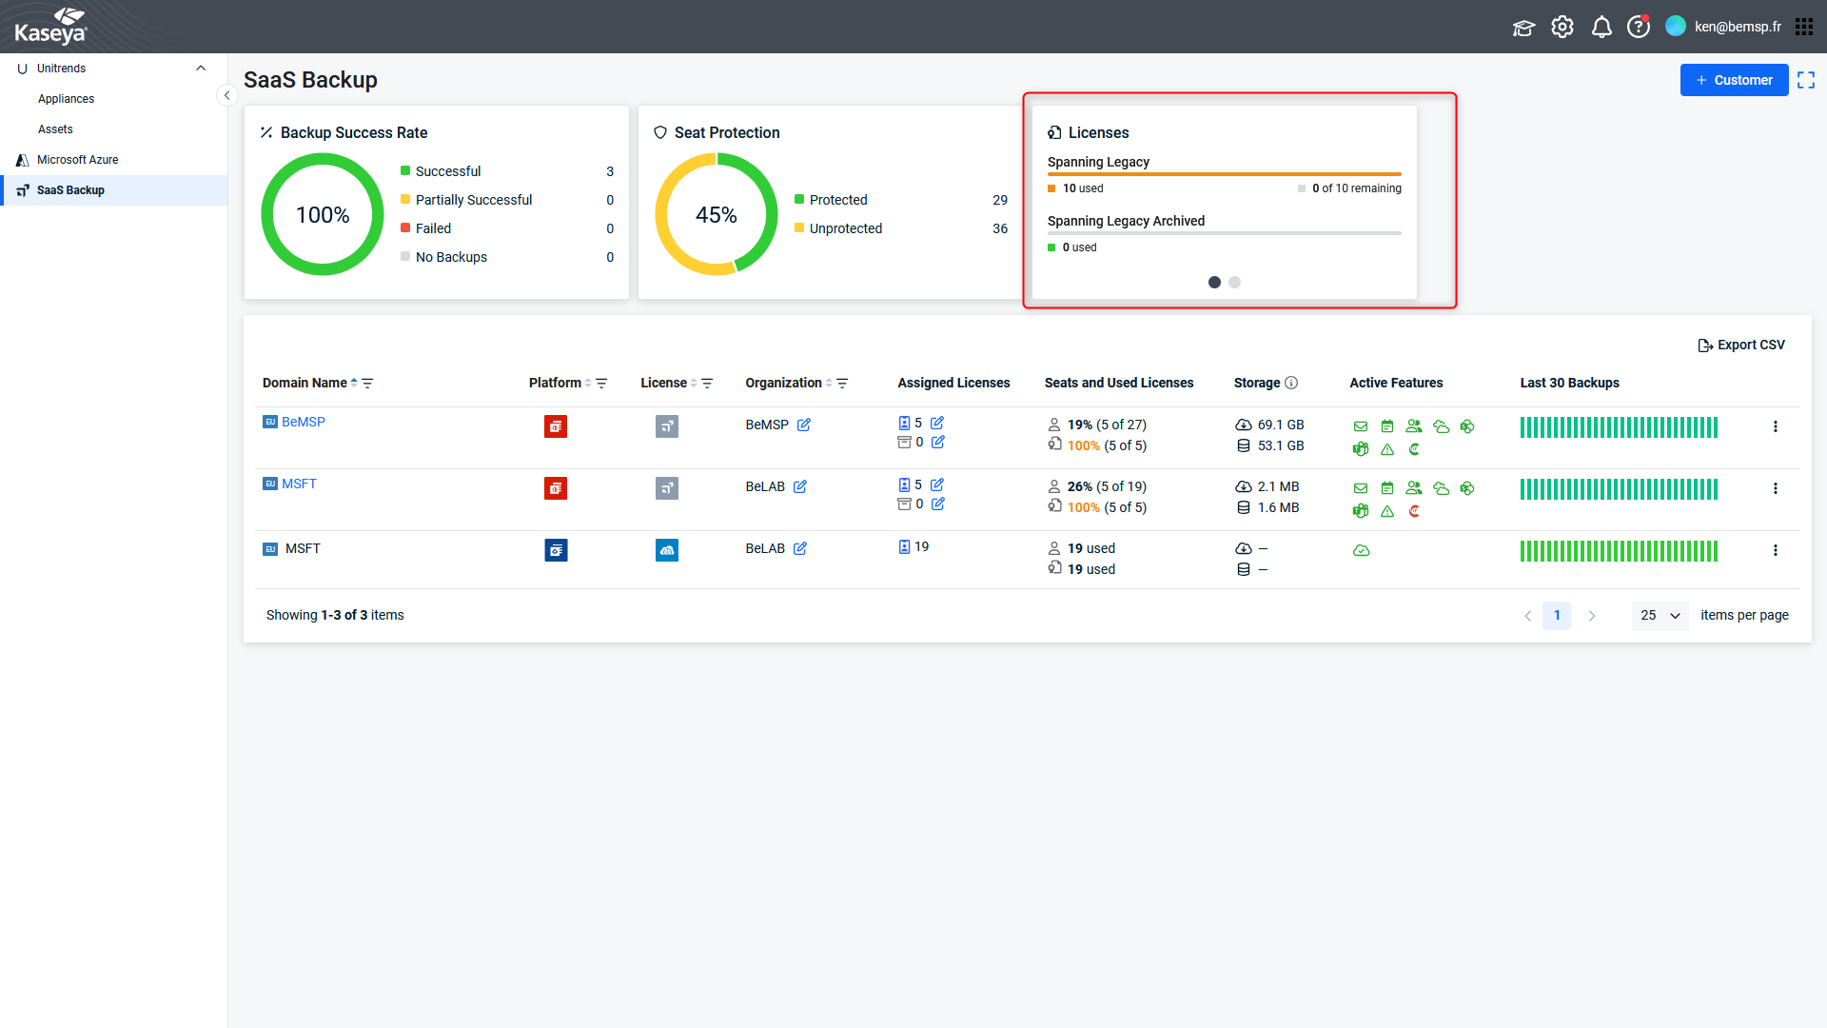Open the app launcher grid icon

point(1803,27)
